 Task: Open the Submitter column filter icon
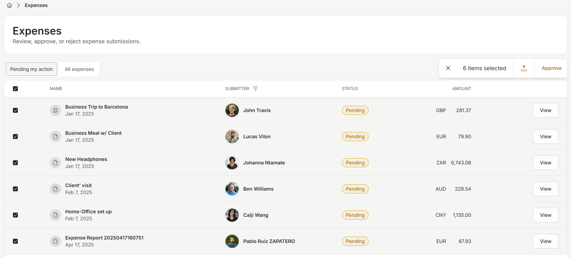[255, 89]
